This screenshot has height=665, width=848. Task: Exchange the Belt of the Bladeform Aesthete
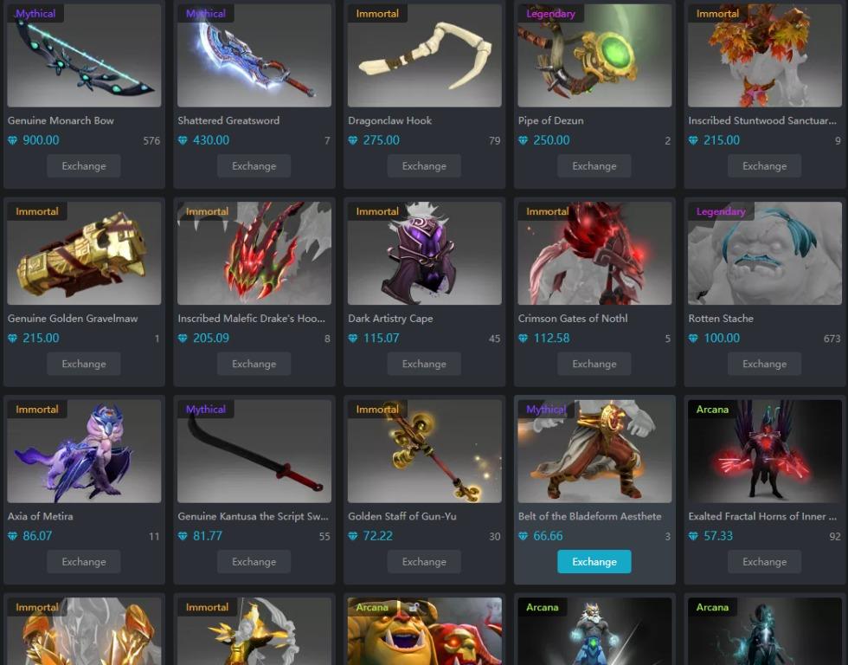point(594,562)
